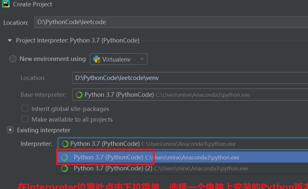Screen dimensions: 308x189
Task: Edit the venv Location path field
Action: [190, 78]
